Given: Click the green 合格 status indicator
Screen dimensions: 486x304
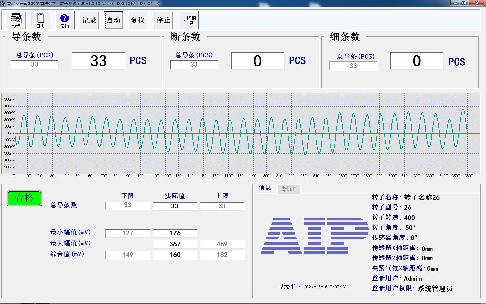Looking at the screenshot, I should (25, 198).
